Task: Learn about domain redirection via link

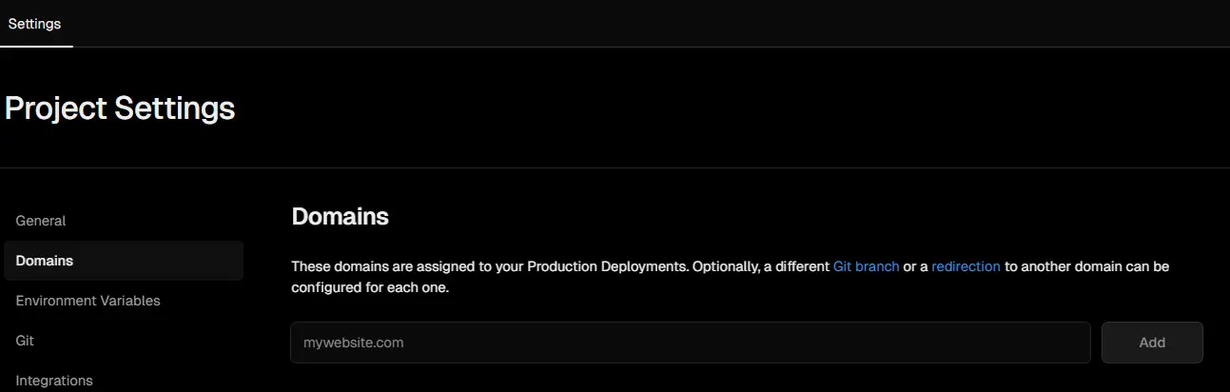Action: (966, 266)
